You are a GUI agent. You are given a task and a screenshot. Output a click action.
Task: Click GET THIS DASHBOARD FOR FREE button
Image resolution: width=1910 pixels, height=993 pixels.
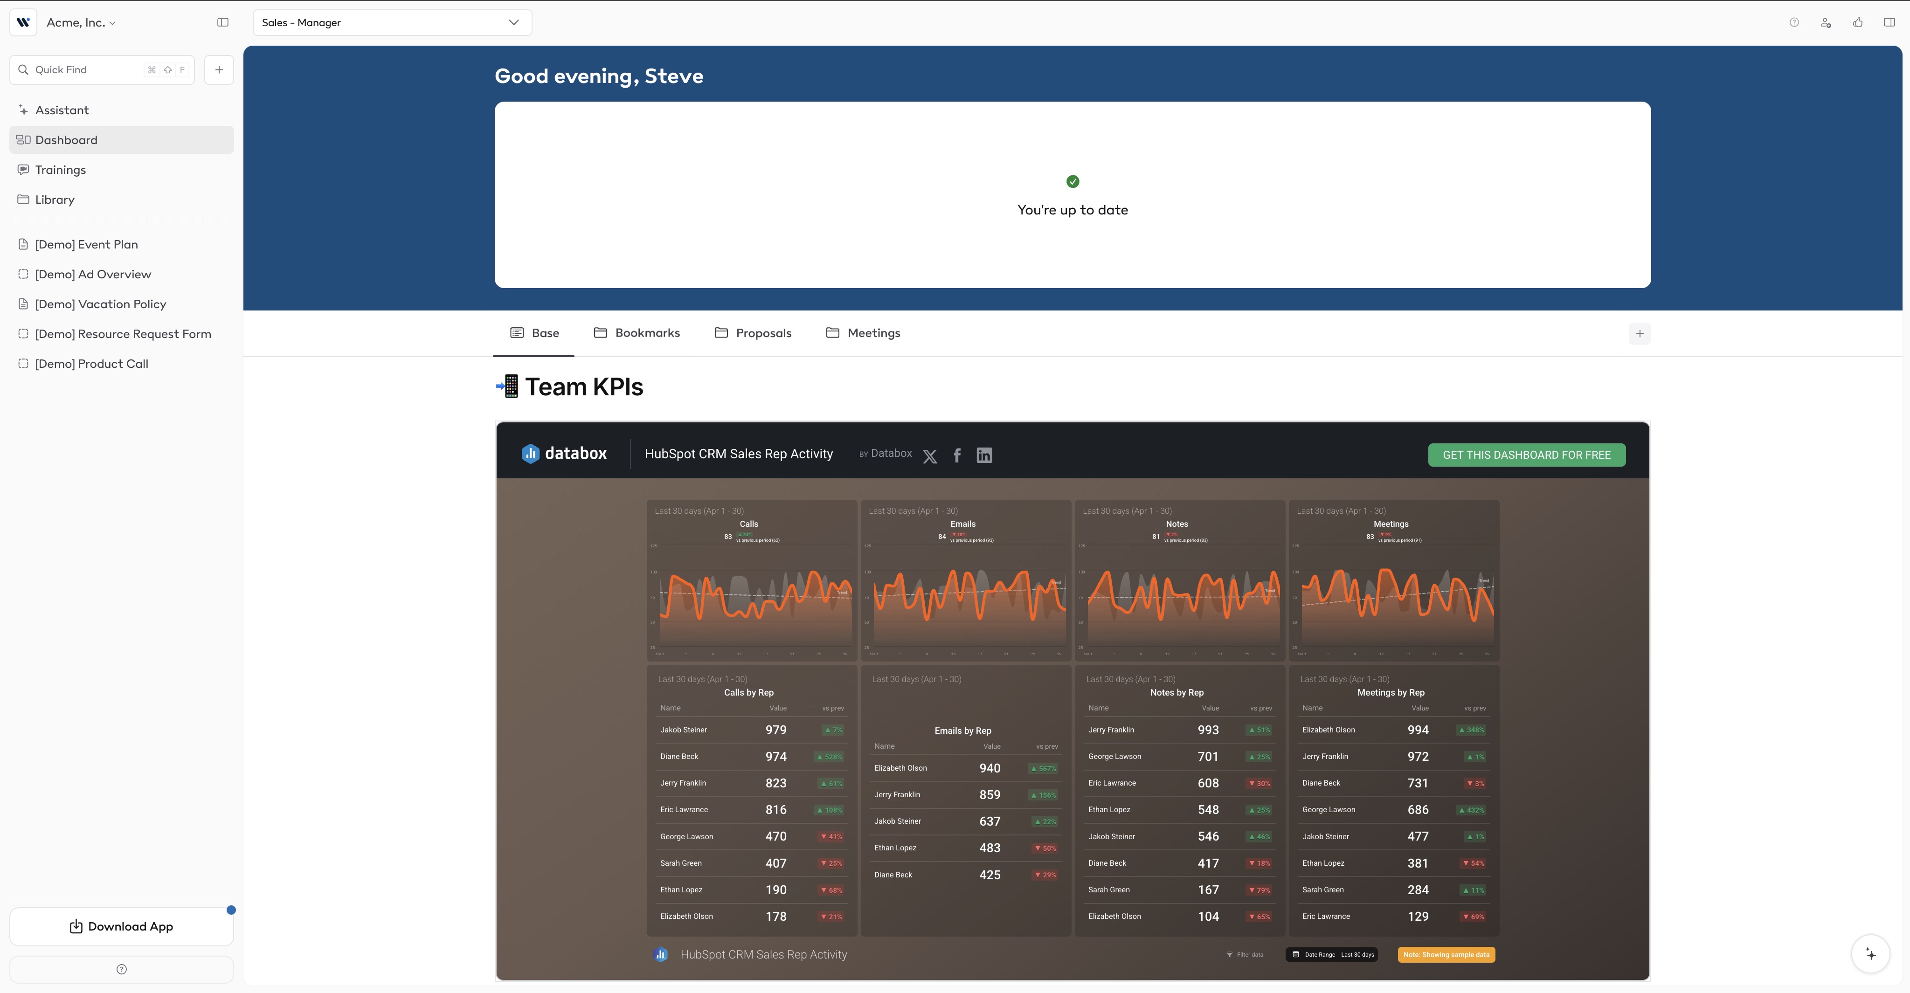point(1526,455)
